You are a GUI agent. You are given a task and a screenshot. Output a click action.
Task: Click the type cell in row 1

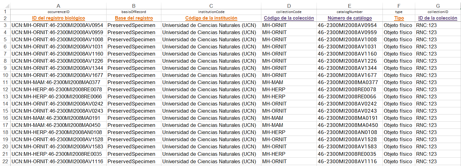tap(399, 12)
